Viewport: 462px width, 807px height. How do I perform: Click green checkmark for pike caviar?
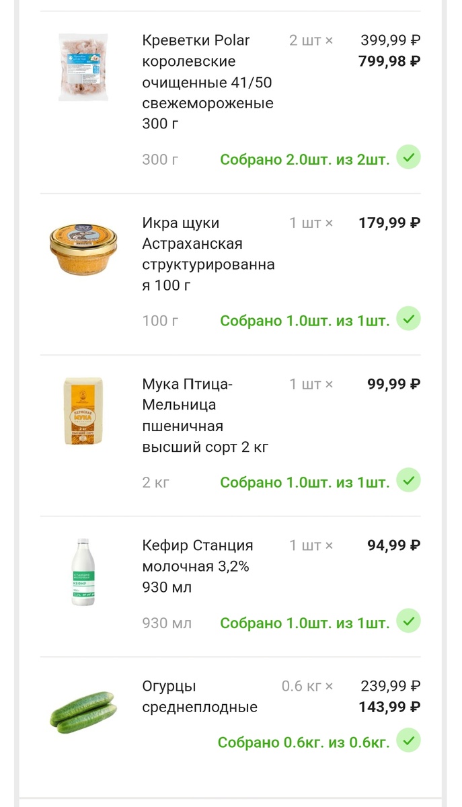pos(408,319)
